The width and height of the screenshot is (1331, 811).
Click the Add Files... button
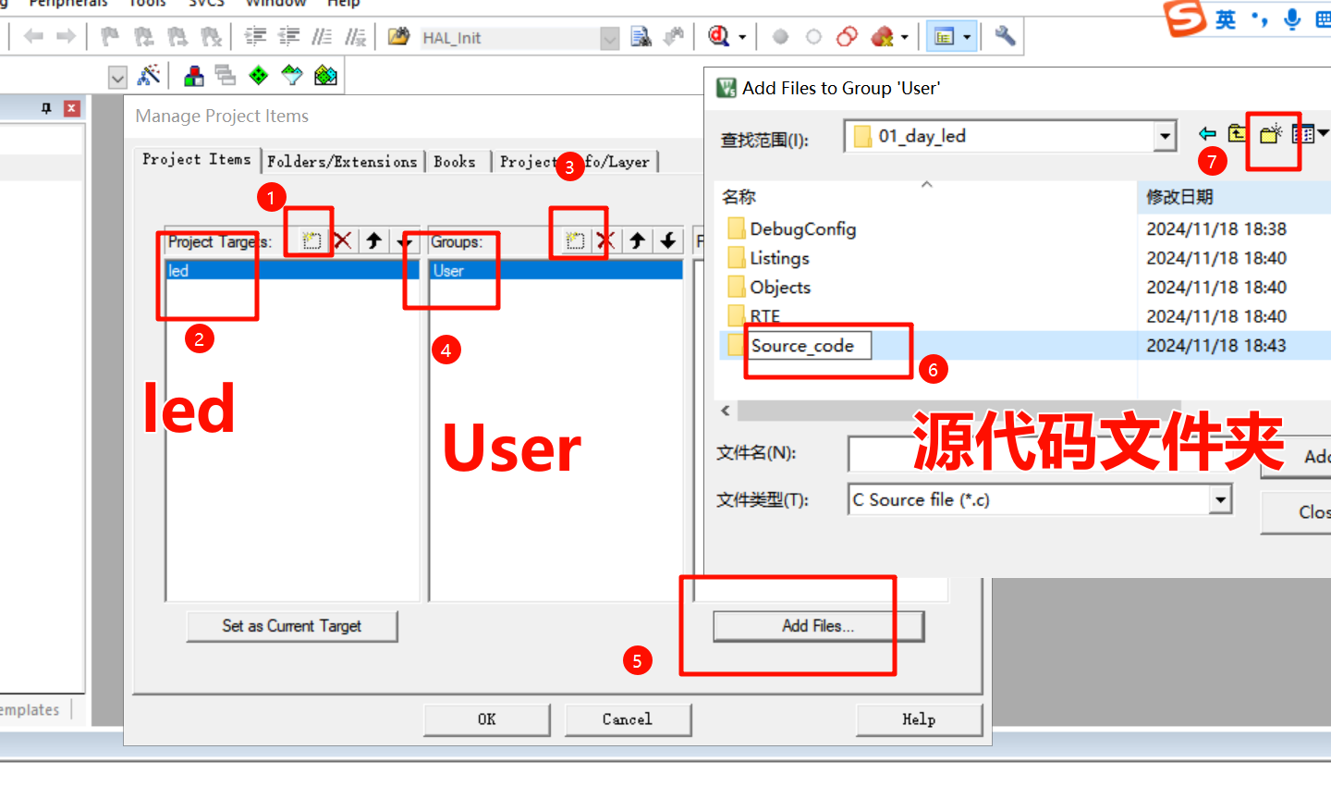tap(818, 626)
